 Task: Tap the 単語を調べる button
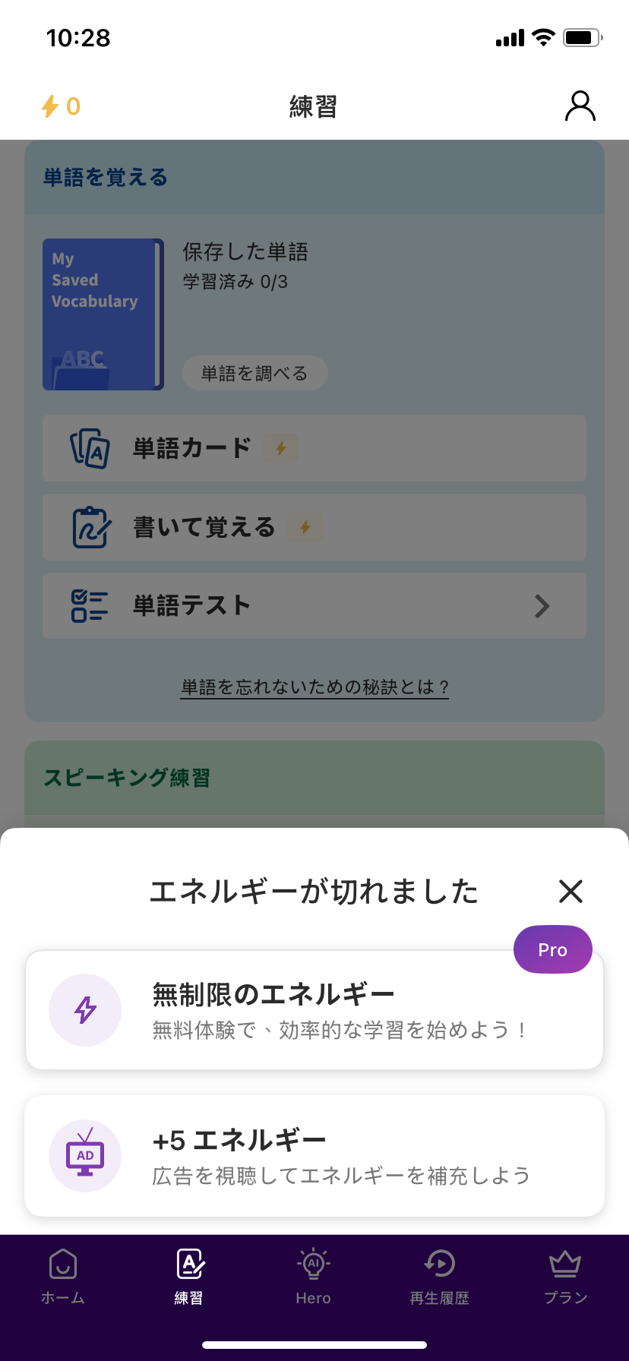(x=254, y=374)
